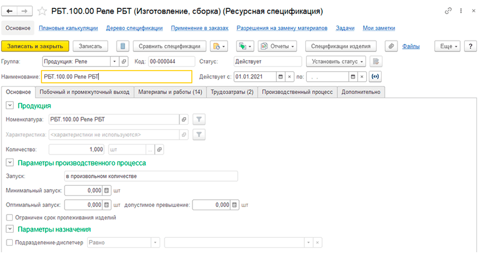Click the status history icon next to Установить статус
The height and width of the screenshot is (257, 479).
click(x=376, y=62)
